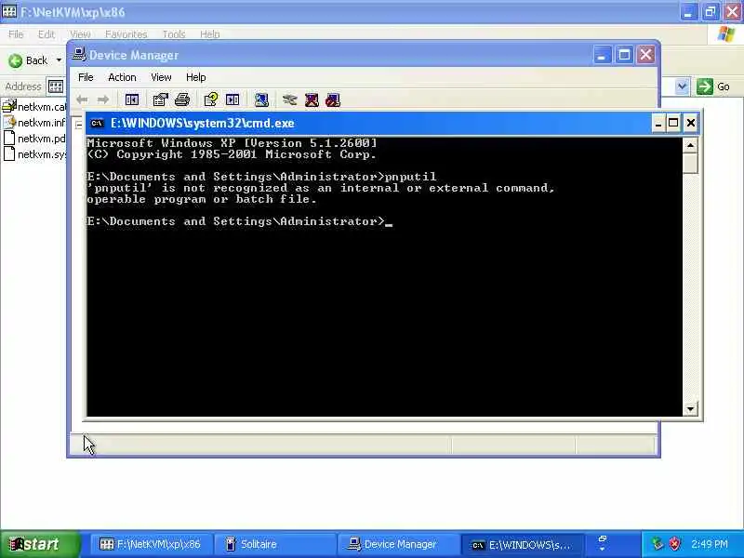Click the Go button in Explorer address bar
The height and width of the screenshot is (558, 744).
[713, 86]
